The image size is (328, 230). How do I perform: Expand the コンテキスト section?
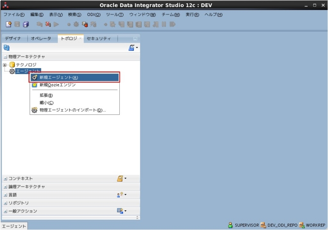5,179
